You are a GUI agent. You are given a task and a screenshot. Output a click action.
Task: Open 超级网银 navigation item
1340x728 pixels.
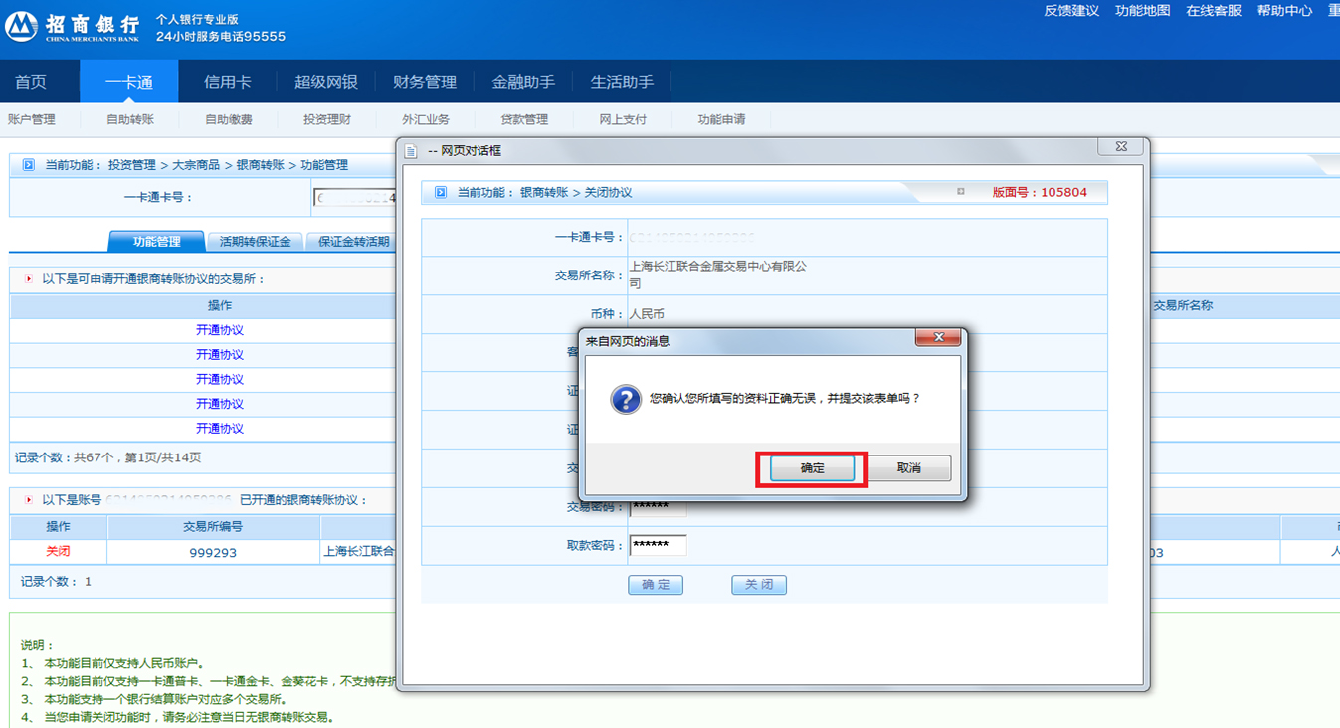[x=325, y=82]
